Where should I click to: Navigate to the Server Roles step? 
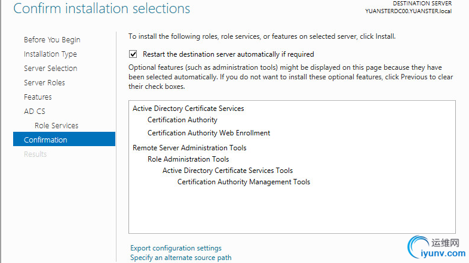pos(44,83)
